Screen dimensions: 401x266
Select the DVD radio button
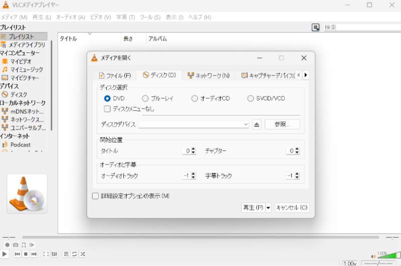coord(107,98)
